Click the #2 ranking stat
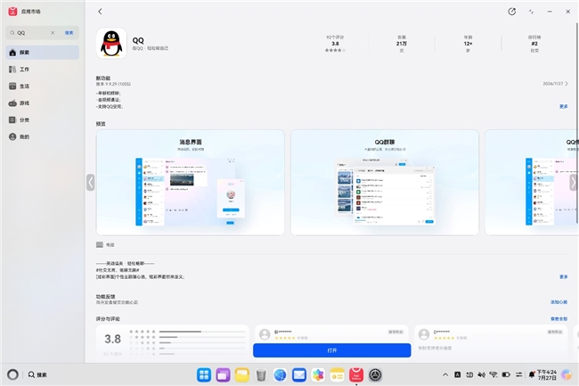This screenshot has width=579, height=386. 534,44
